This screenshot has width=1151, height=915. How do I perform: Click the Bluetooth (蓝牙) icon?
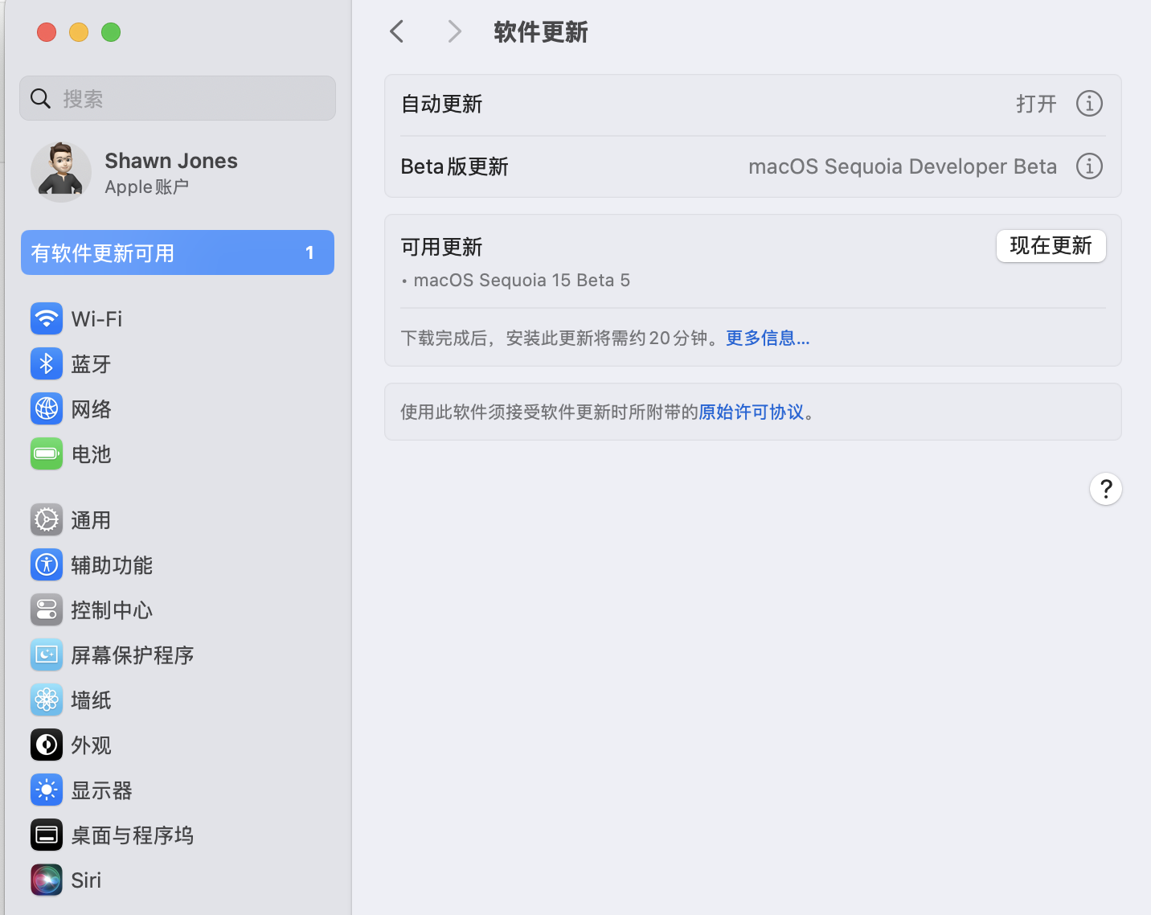pyautogui.click(x=47, y=364)
